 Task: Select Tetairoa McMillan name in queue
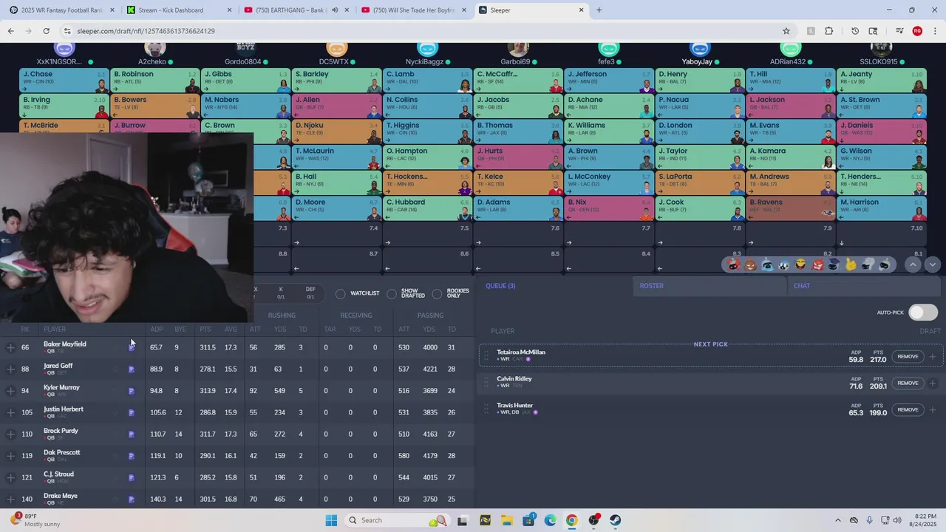[x=521, y=352]
